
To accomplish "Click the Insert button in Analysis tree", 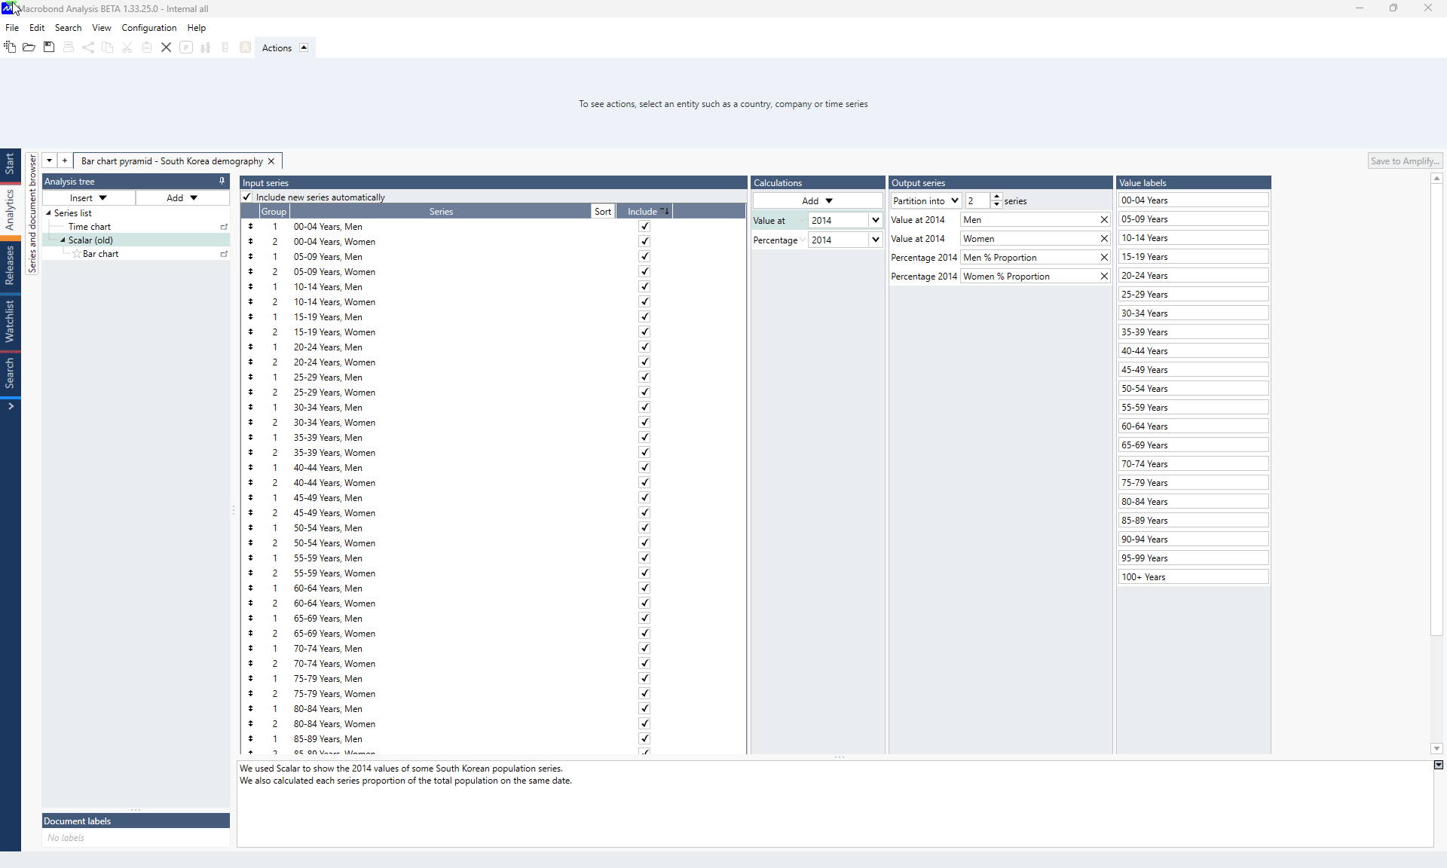I will (x=88, y=198).
